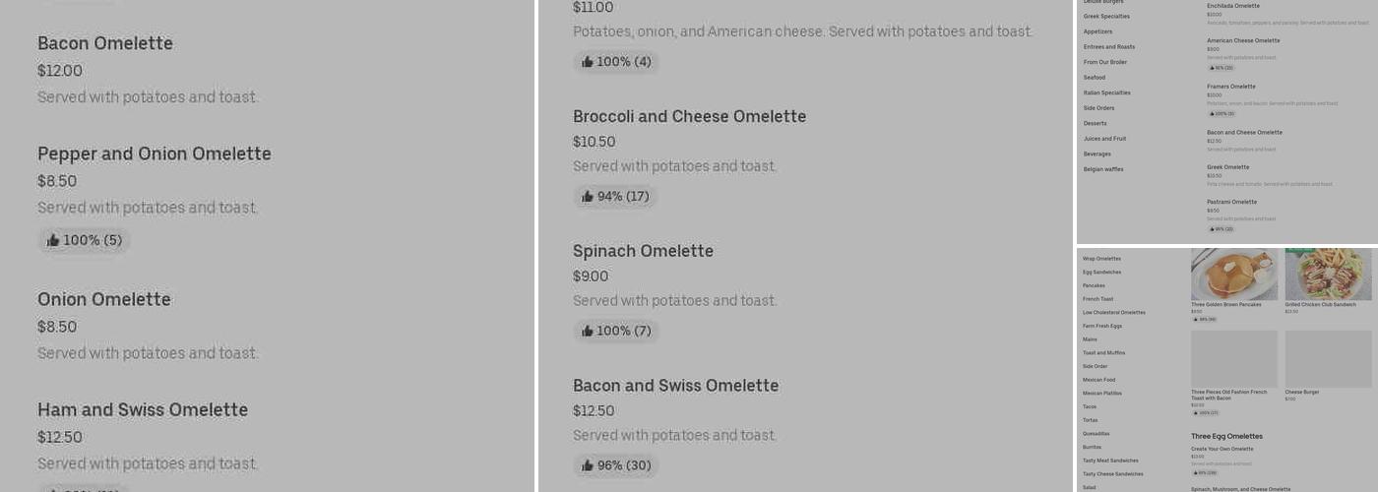Viewport: 1378px width, 492px height.
Task: Open the Cheese Burger placeholder image
Action: [x=1328, y=358]
